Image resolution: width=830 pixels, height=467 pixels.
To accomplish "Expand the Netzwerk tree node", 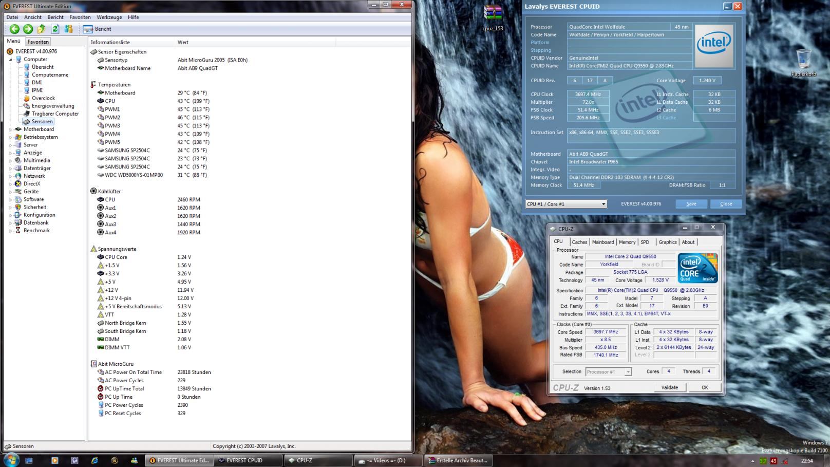I will coord(10,176).
